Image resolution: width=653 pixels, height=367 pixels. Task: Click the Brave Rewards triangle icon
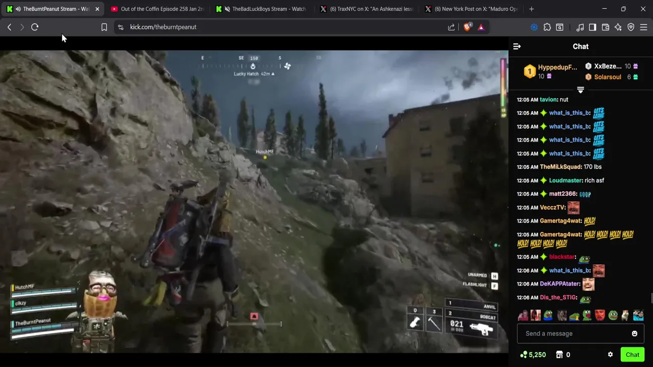(481, 27)
